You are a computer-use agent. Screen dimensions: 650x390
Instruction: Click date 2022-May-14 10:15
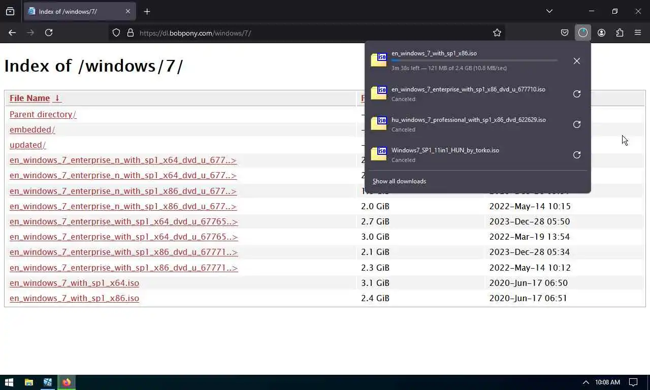point(530,206)
